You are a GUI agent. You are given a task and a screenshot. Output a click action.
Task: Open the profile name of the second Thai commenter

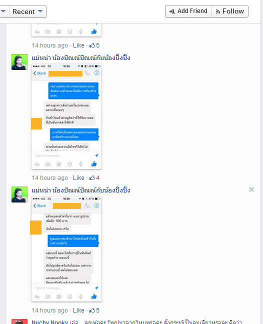[81, 190]
